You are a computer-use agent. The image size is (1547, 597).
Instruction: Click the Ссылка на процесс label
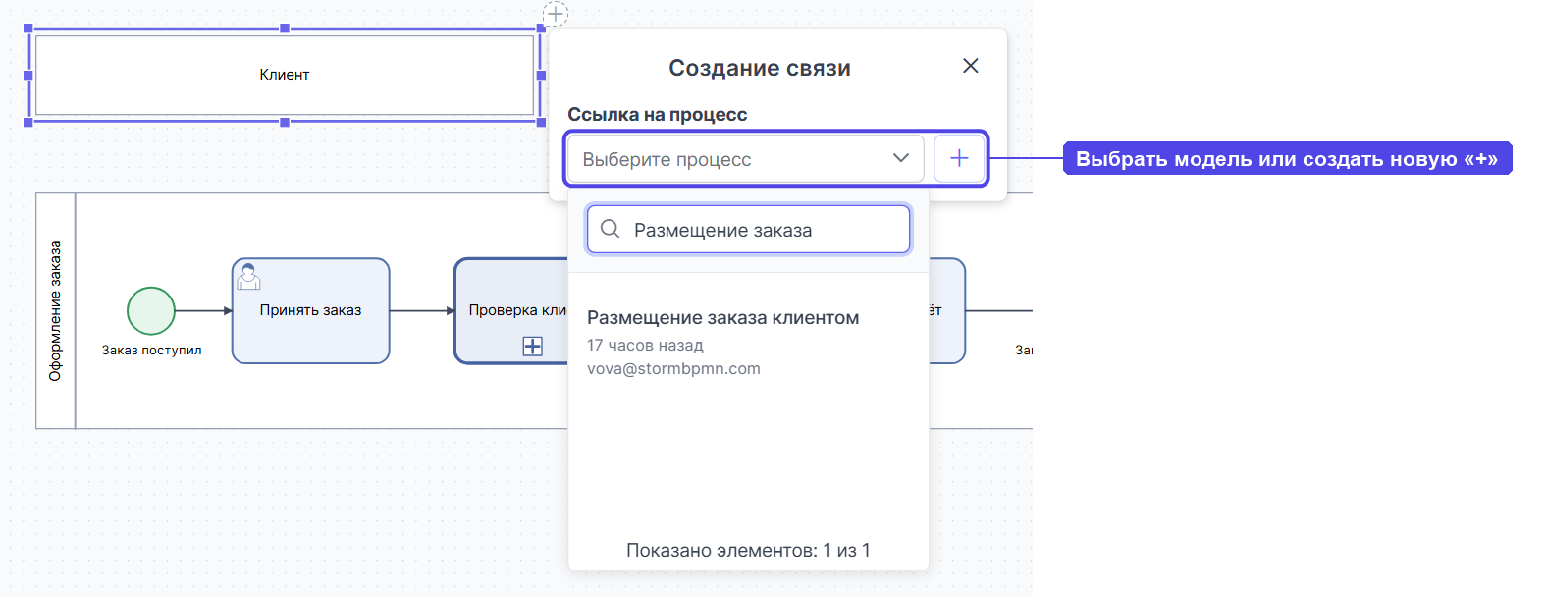point(657,115)
